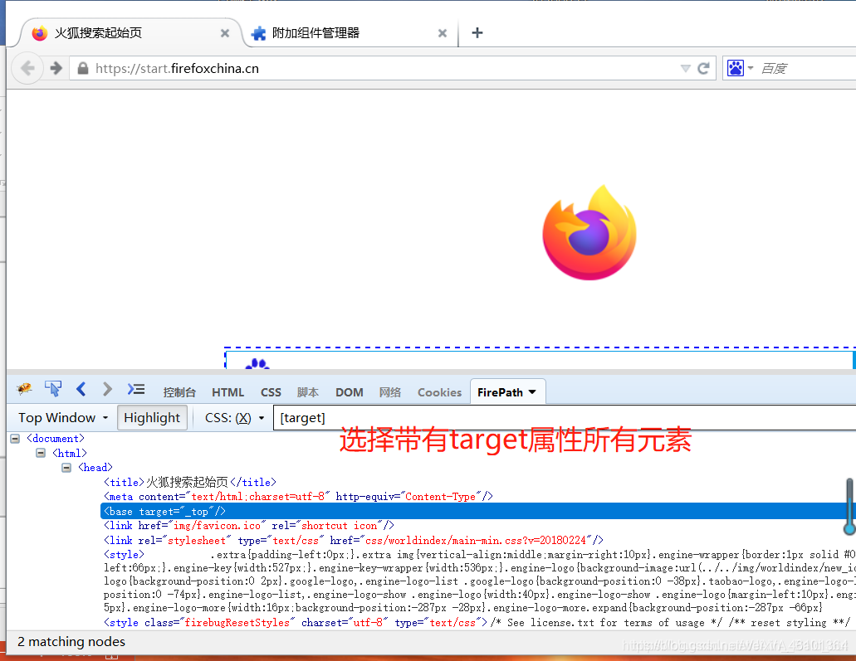The height and width of the screenshot is (661, 856).
Task: Go back in Firebug panel history
Action: 81,389
